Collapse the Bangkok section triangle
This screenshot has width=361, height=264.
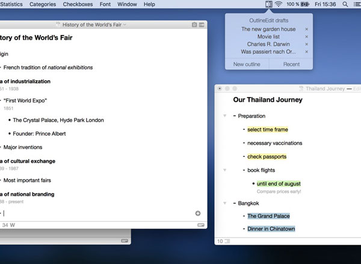(224, 203)
